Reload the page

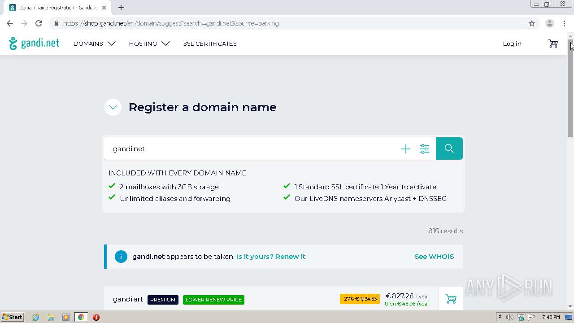[x=39, y=23]
